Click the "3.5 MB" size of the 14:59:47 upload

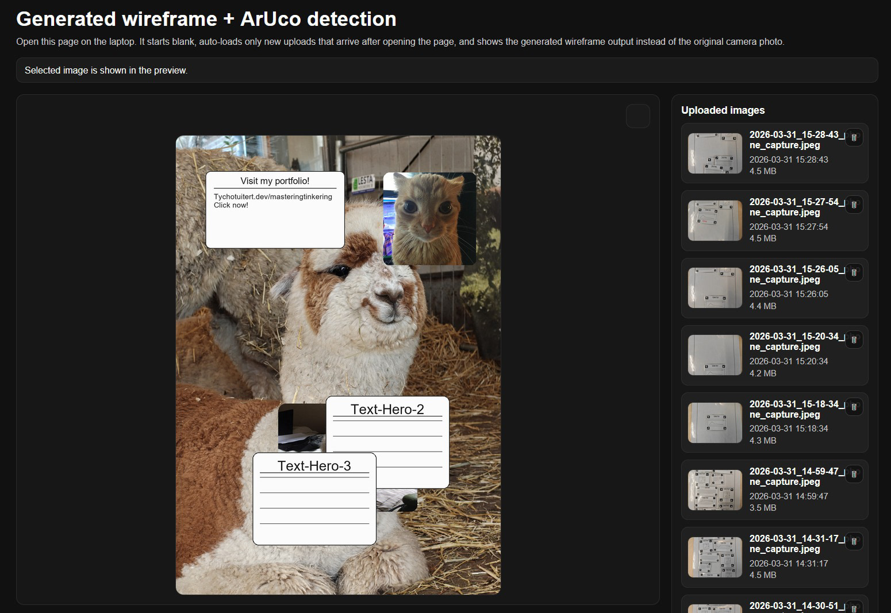click(763, 508)
